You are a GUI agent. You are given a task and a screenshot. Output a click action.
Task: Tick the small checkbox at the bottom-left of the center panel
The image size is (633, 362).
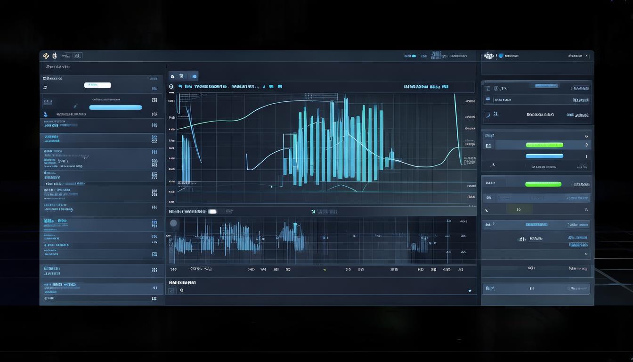pos(171,291)
